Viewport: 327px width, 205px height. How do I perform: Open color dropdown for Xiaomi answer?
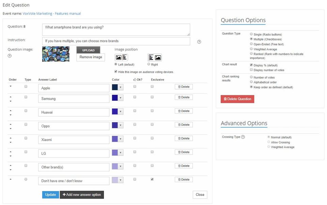(121, 139)
